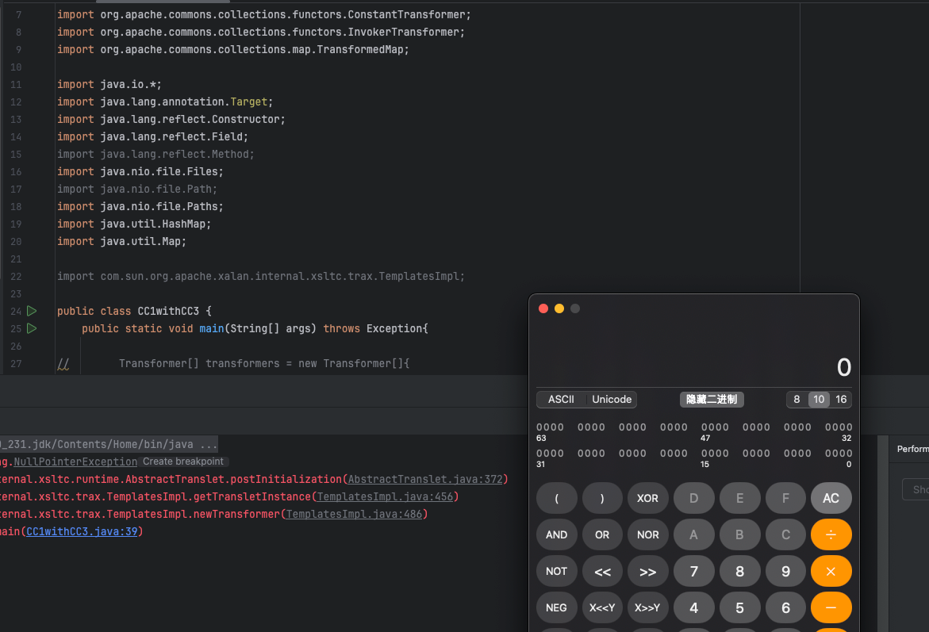Click the NullPointerException link in console

pyautogui.click(x=75, y=462)
